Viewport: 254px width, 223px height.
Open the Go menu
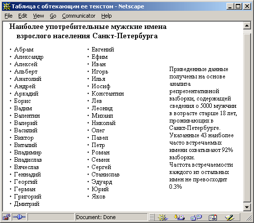(53, 16)
